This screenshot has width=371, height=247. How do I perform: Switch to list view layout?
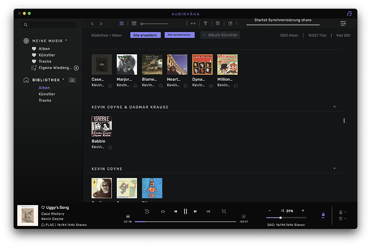tap(134, 23)
